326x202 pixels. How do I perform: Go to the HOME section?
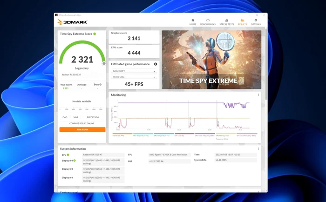(x=193, y=22)
